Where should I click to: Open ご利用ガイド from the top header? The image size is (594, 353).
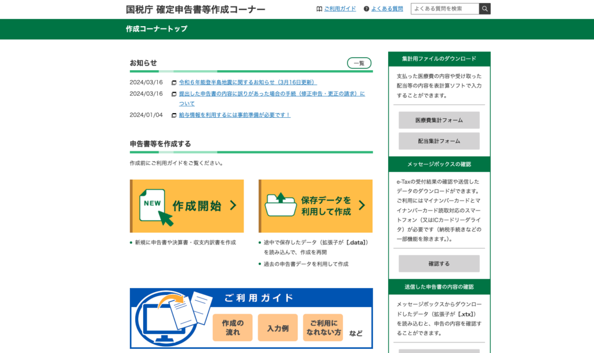click(339, 9)
